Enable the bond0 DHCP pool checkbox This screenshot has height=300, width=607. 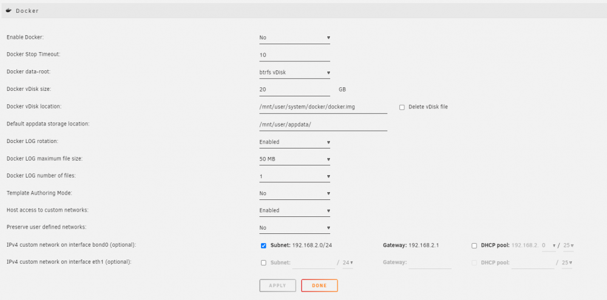pyautogui.click(x=474, y=245)
